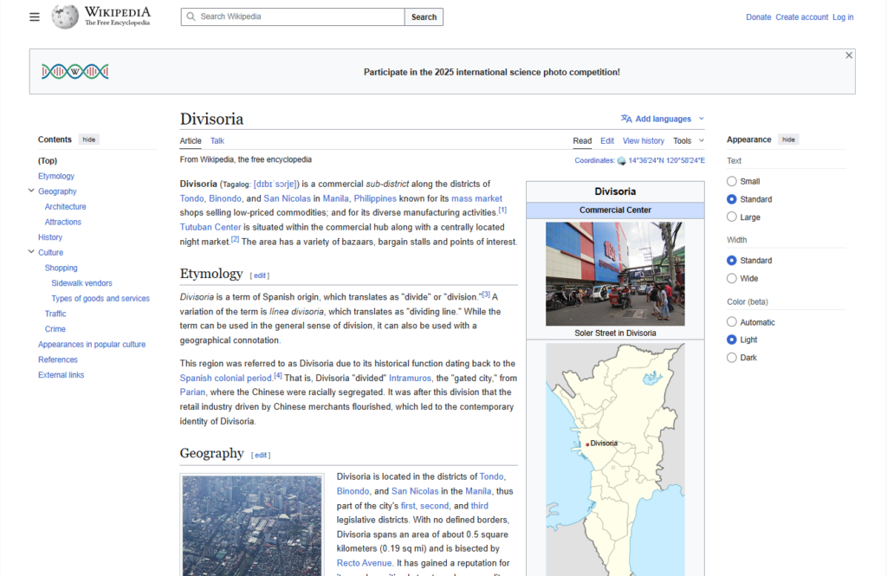Viewport: 887px width, 576px height.
Task: Click the coordinates globe icon
Action: click(x=621, y=160)
